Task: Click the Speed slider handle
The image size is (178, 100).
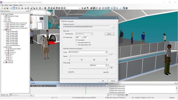Action: tap(70, 56)
